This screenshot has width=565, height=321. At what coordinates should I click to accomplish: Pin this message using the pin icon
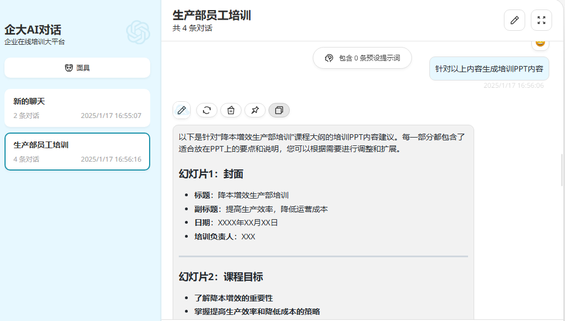pyautogui.click(x=255, y=110)
